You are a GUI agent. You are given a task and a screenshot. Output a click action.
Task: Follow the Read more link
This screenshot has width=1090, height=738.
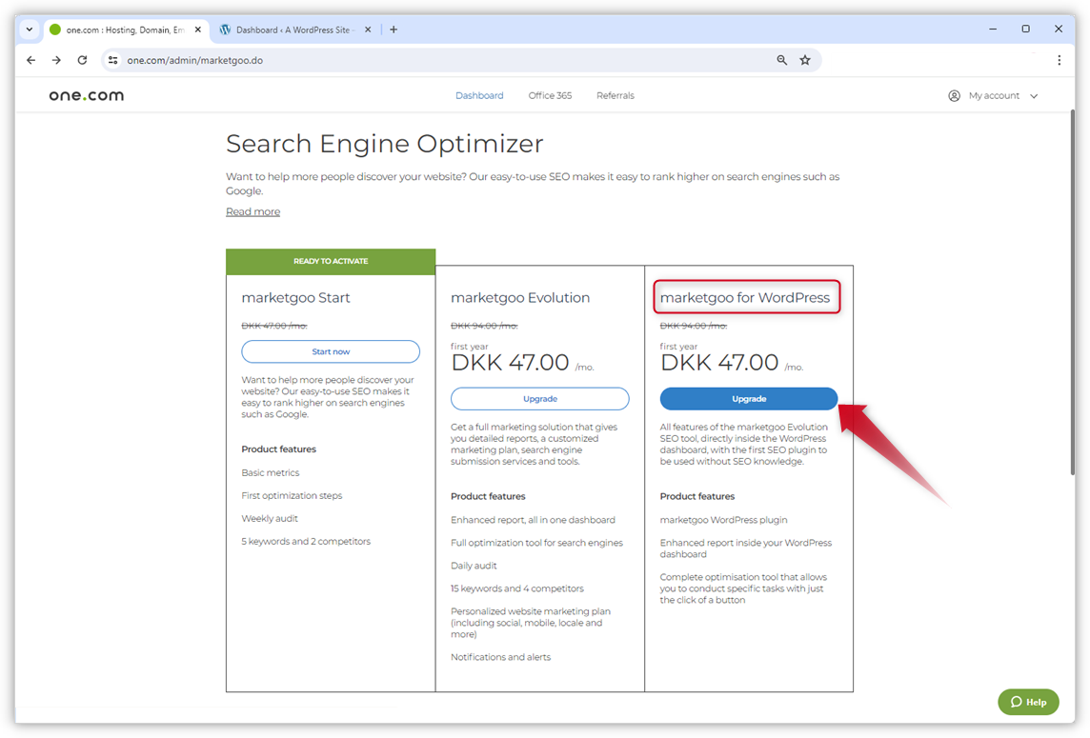tap(252, 211)
